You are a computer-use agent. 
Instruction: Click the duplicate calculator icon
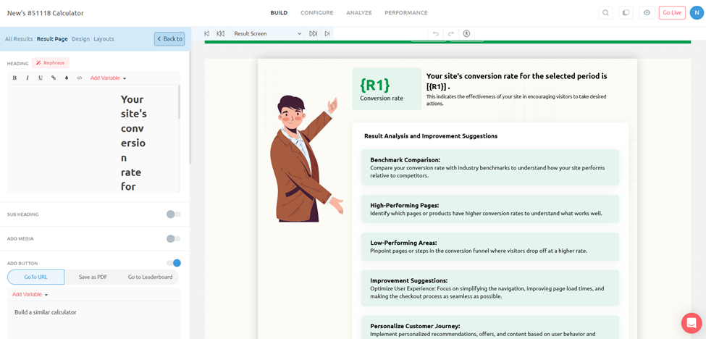[x=626, y=13]
